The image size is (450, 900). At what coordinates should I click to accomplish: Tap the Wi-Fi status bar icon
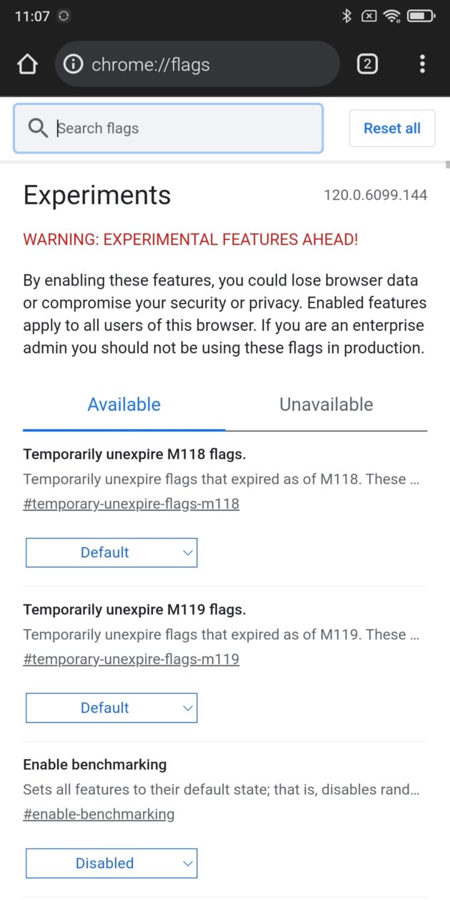(x=391, y=16)
